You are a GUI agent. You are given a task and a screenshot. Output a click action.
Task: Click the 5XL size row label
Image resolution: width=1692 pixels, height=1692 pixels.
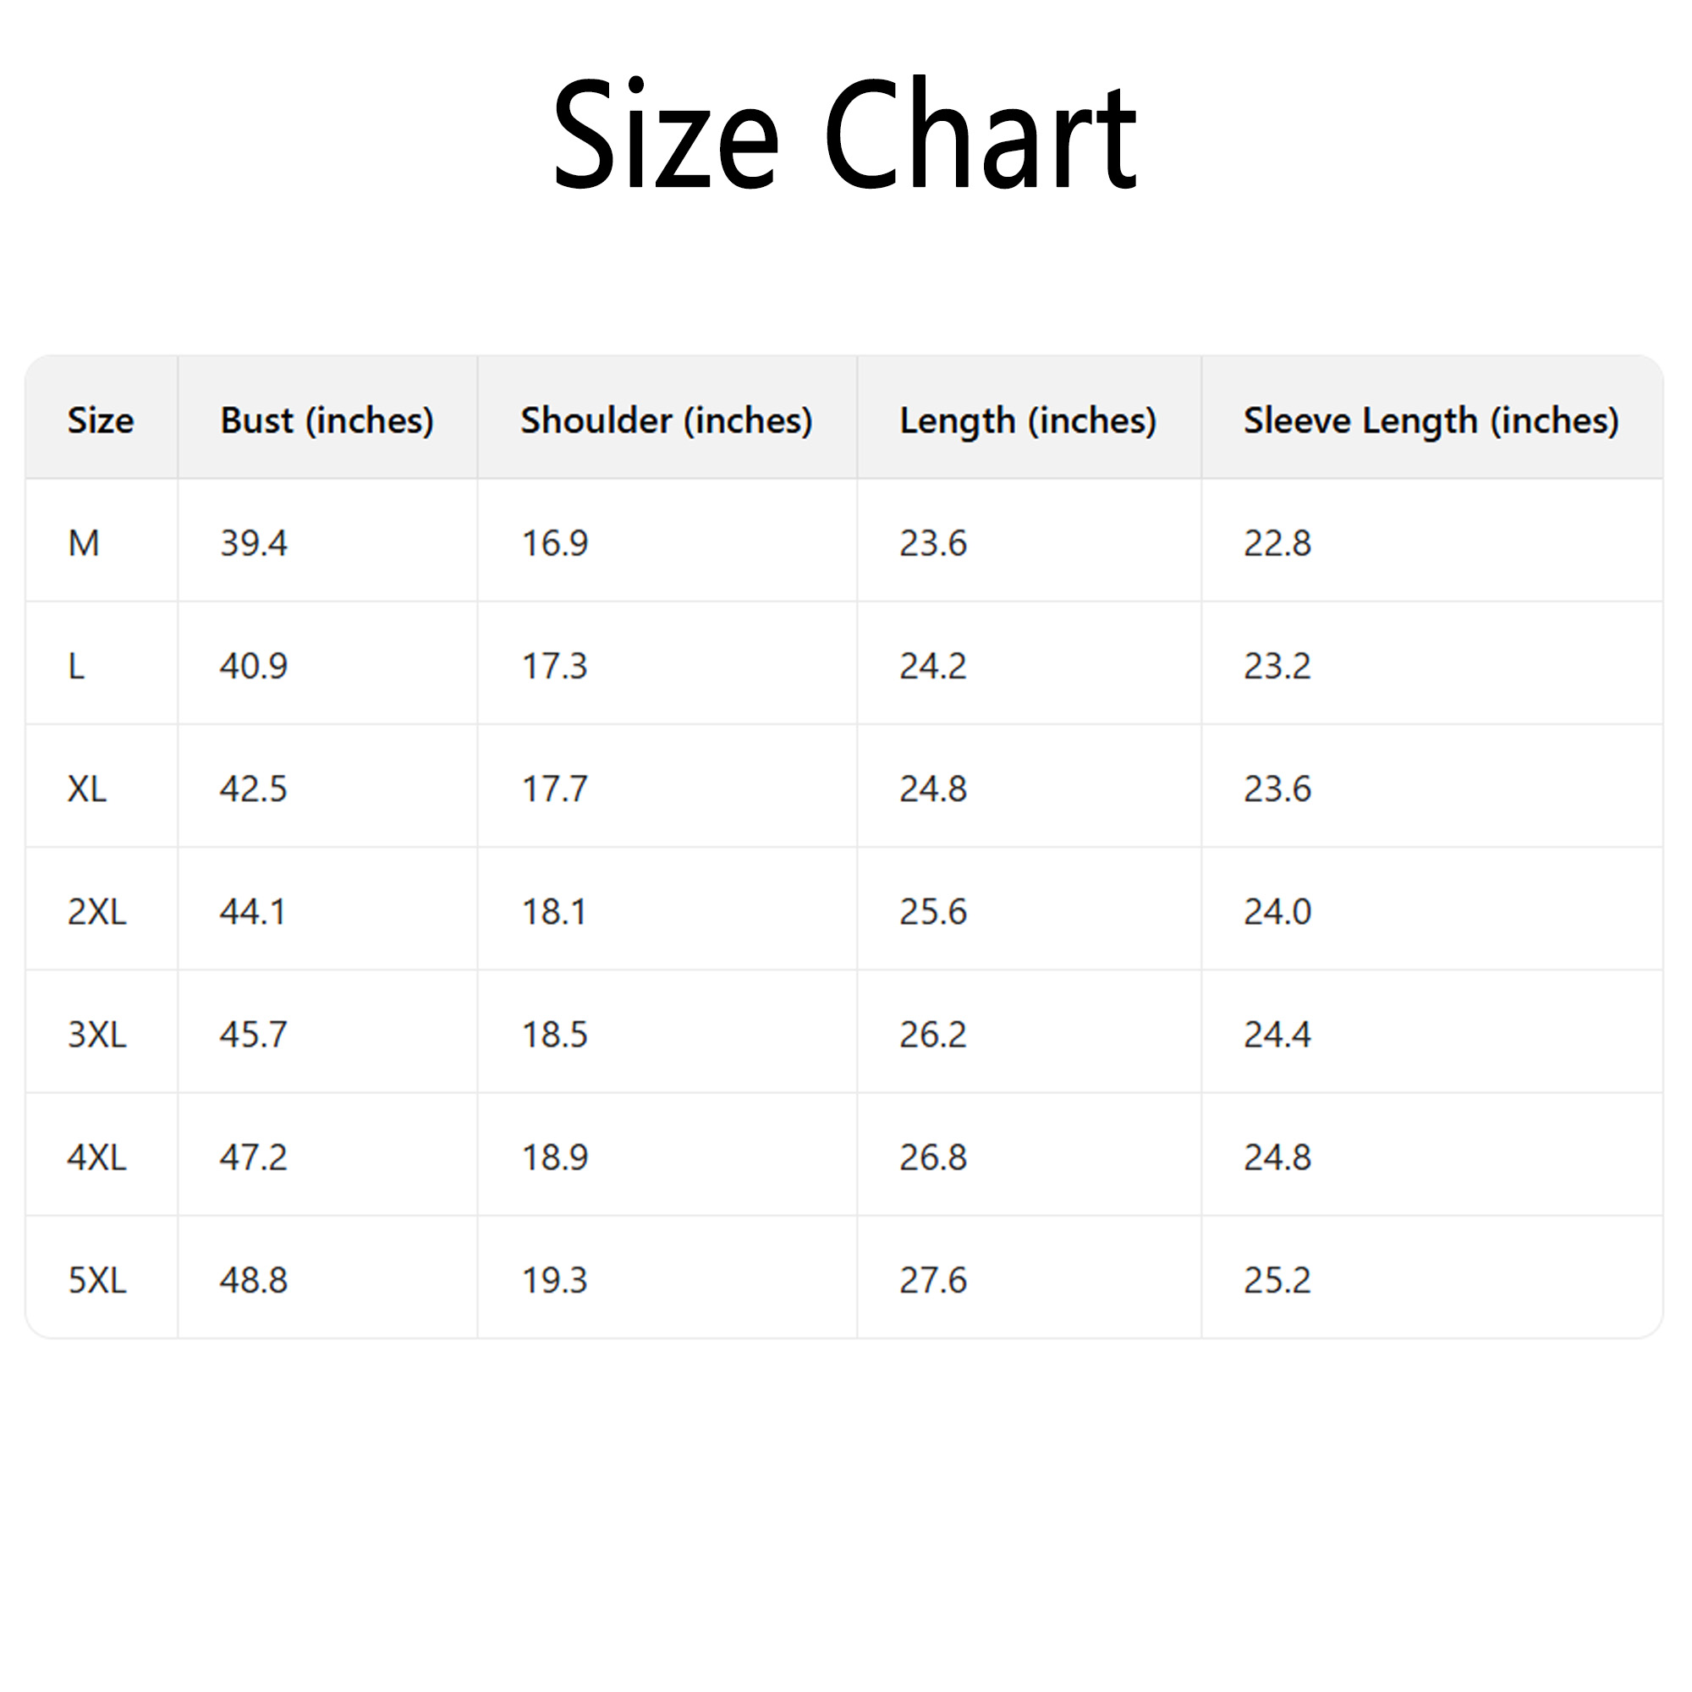point(97,1280)
